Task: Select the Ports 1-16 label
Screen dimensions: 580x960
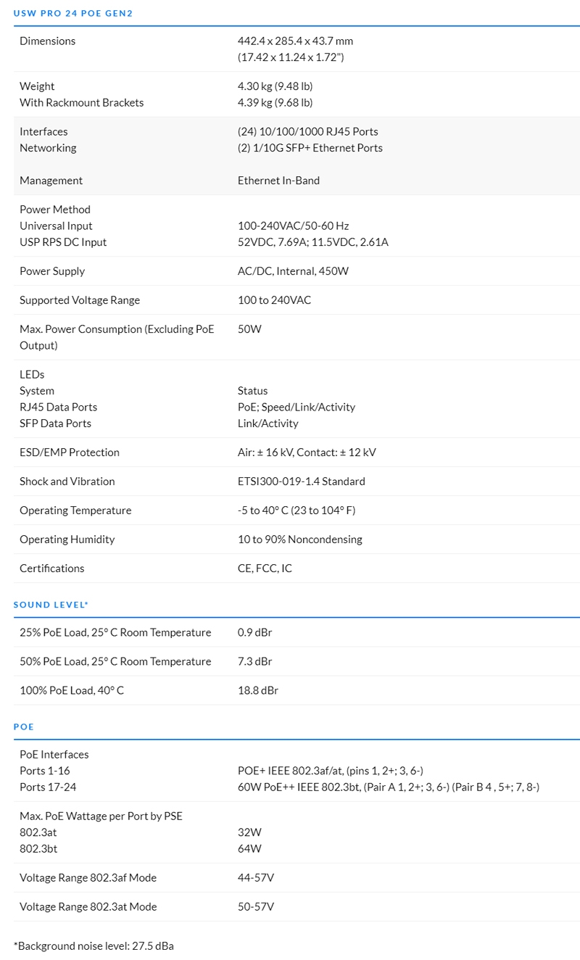Action: [45, 771]
